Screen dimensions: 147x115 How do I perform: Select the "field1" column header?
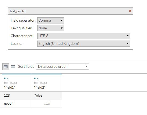17,82
